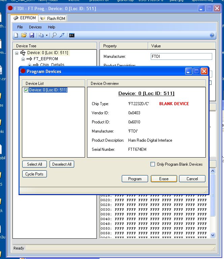Click the hex row address 0020:

(x=106, y=200)
